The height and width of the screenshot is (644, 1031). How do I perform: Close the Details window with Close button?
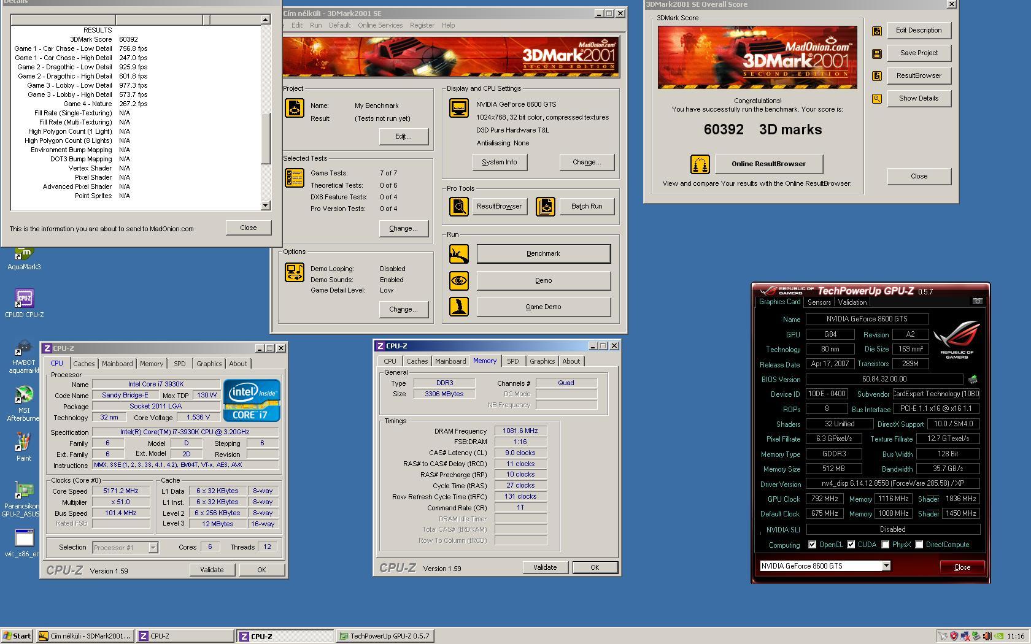[x=249, y=228]
